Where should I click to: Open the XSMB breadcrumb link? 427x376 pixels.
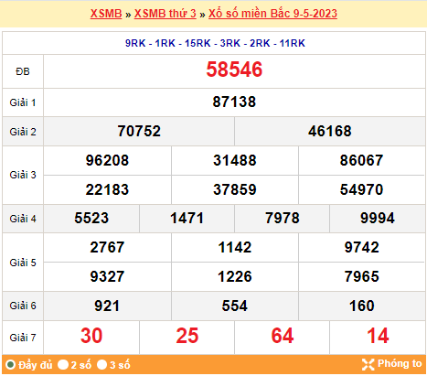point(106,14)
